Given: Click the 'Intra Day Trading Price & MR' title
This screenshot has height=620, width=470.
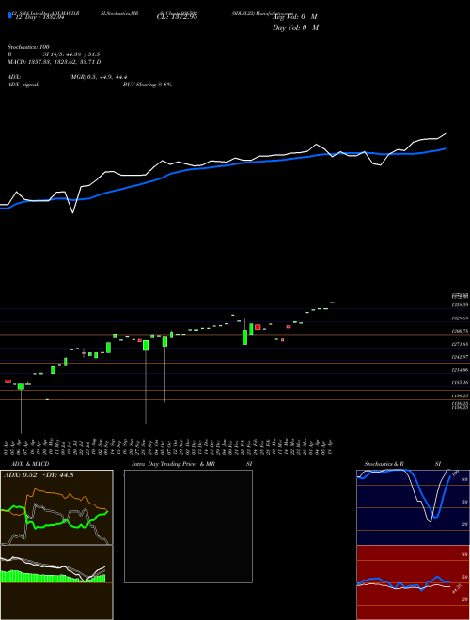Looking at the screenshot, I should (173, 464).
